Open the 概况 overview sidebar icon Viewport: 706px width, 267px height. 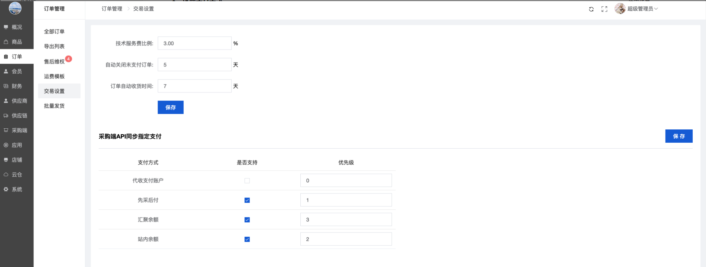click(16, 27)
